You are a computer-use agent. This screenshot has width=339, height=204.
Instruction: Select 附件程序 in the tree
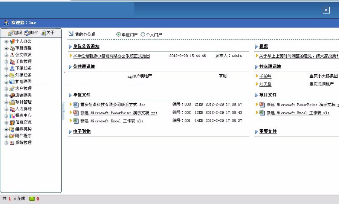click(x=23, y=136)
